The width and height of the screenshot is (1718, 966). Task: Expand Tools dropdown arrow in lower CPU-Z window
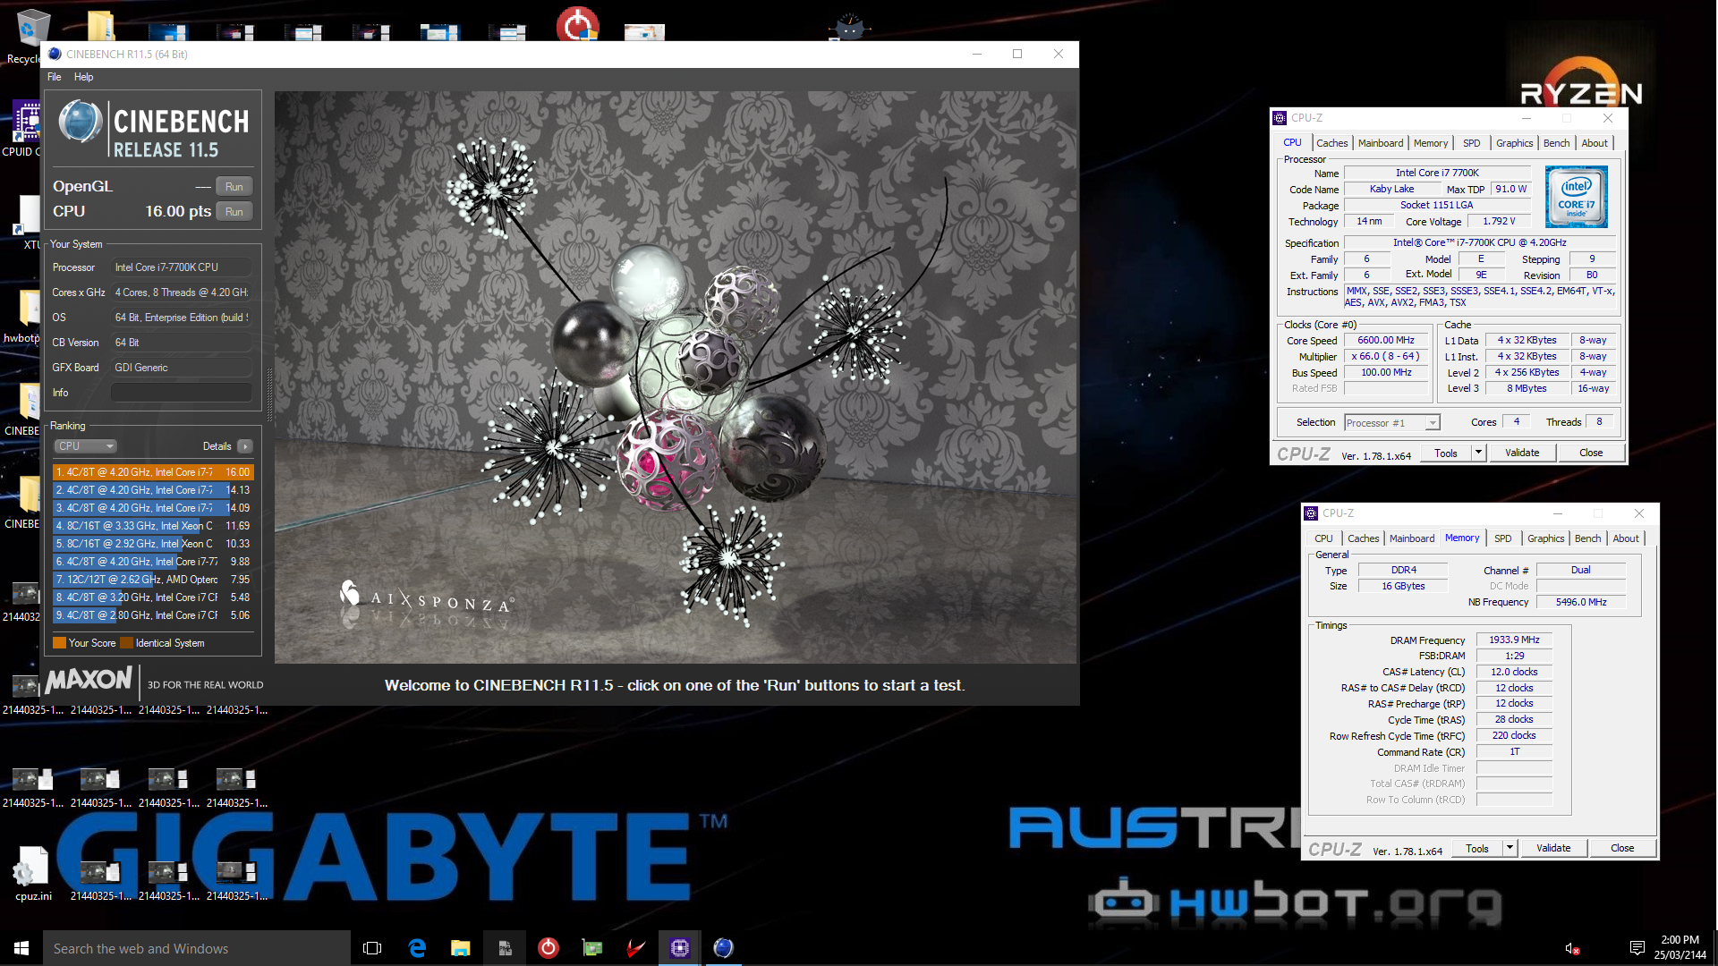coord(1510,849)
